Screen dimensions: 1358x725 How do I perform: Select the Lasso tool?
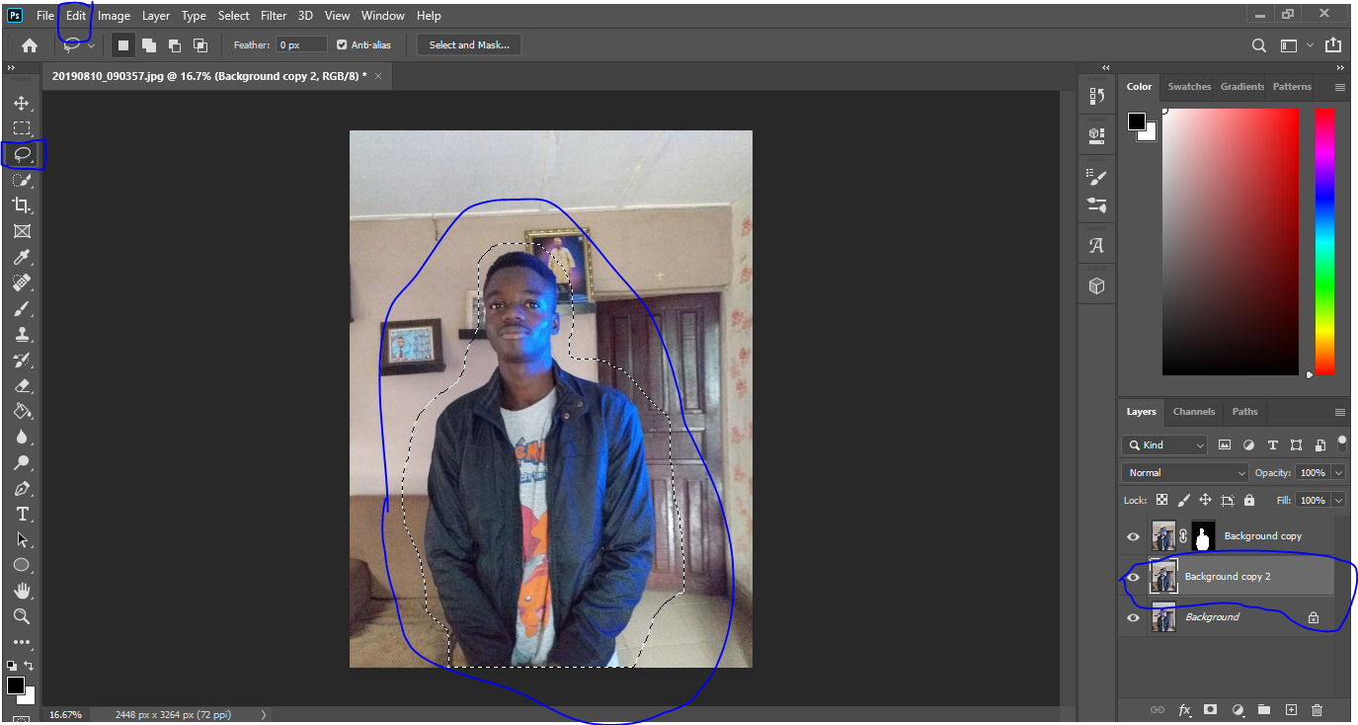pyautogui.click(x=22, y=154)
